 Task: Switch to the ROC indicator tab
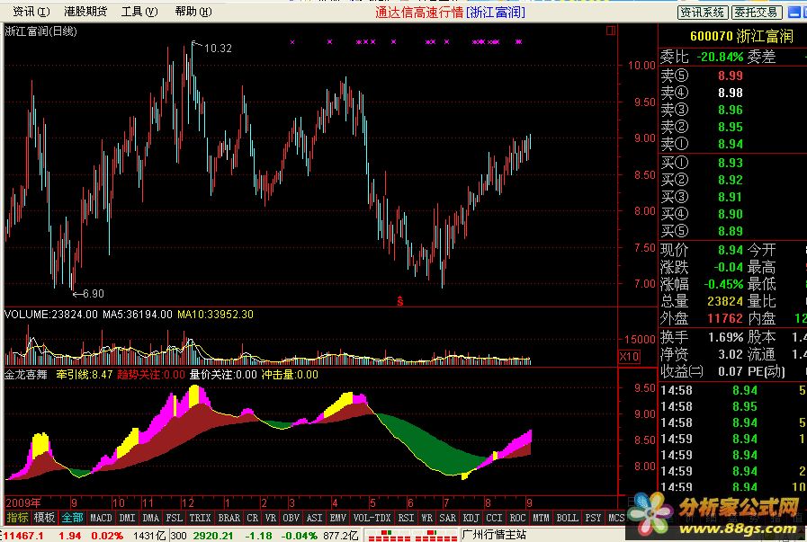pyautogui.click(x=517, y=518)
